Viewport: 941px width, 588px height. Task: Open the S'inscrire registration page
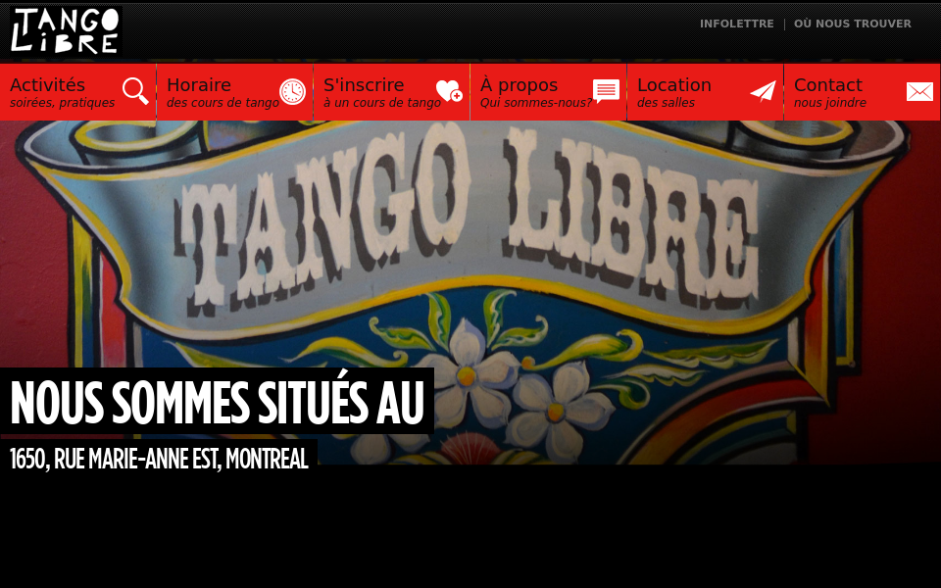364,85
